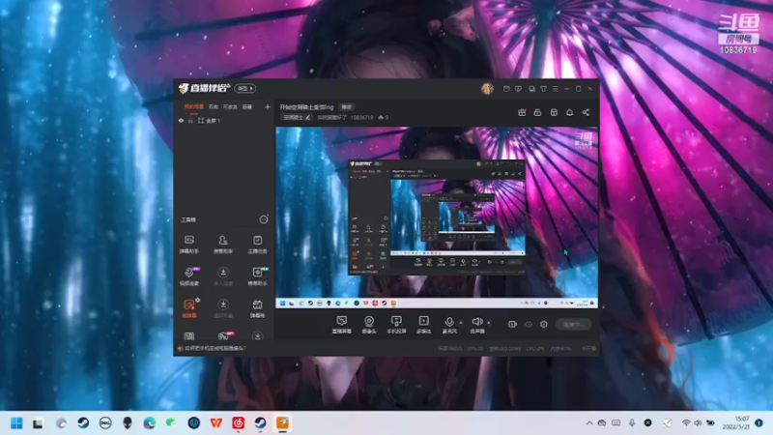The image size is (773, 435).
Task: Open the first Steam icon on the taskbar
Action: [83, 423]
